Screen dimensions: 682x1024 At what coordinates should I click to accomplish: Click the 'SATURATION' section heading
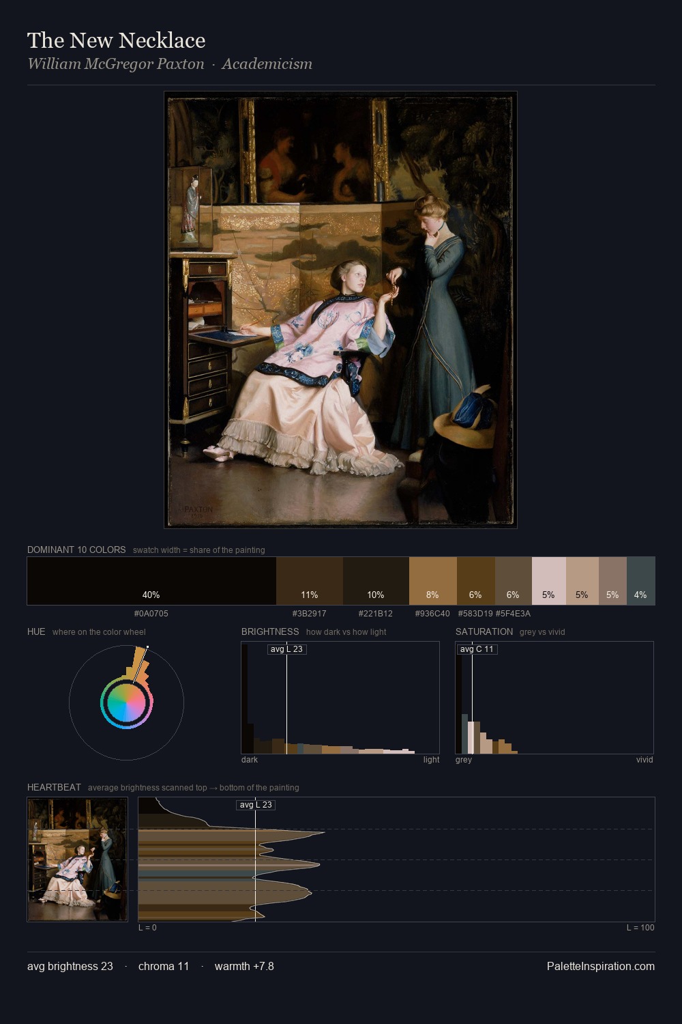[x=484, y=631]
